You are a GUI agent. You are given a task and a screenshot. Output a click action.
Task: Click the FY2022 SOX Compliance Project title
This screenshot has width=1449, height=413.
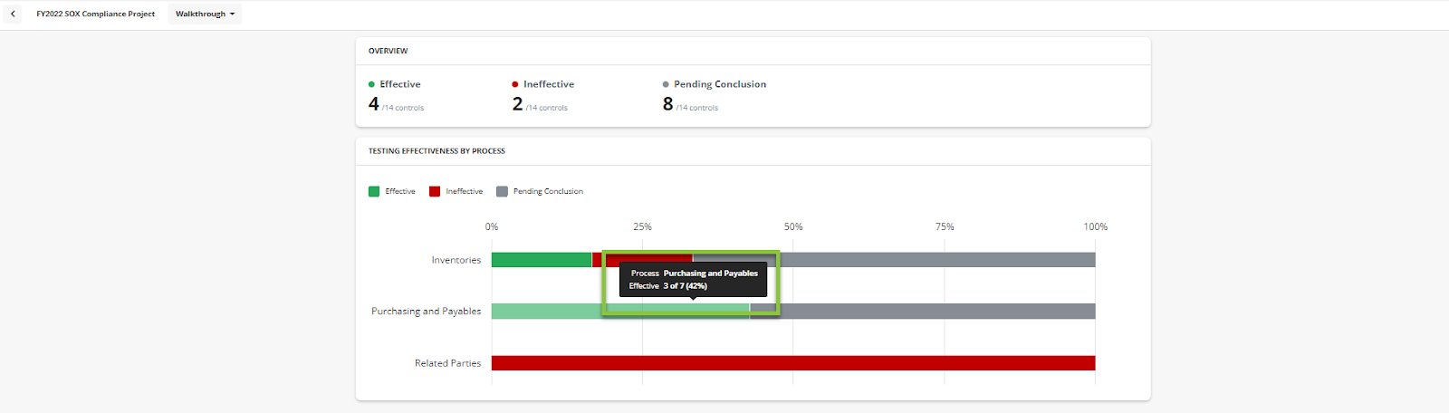pyautogui.click(x=96, y=14)
